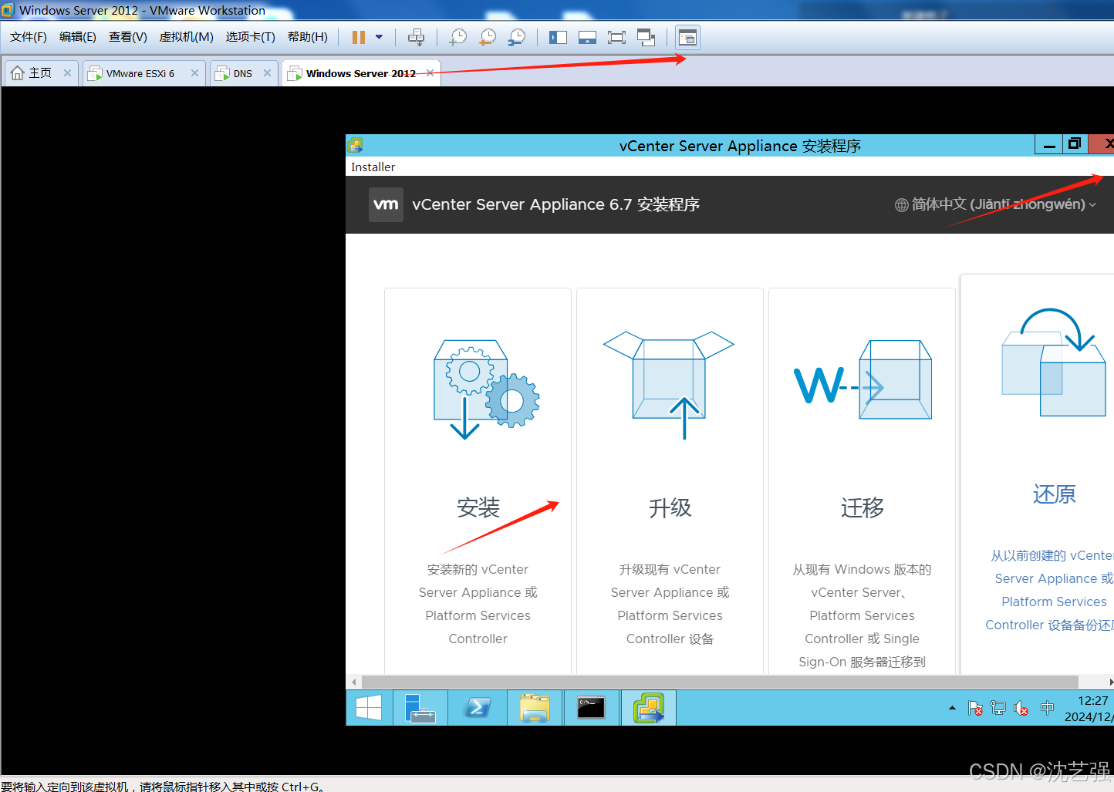Restore down the vCenter installer window
Image resolution: width=1114 pixels, height=792 pixels.
[1075, 144]
